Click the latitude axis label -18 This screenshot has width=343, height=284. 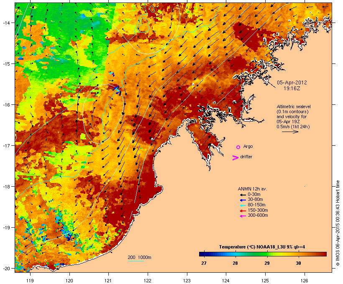(x=6, y=187)
